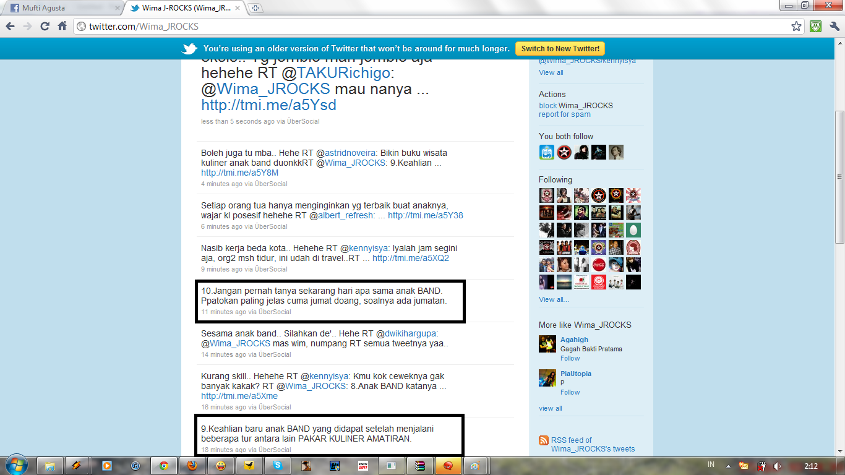This screenshot has width=845, height=475.
Task: Click view all under More like Wima_JROCKS
Action: pyautogui.click(x=551, y=408)
